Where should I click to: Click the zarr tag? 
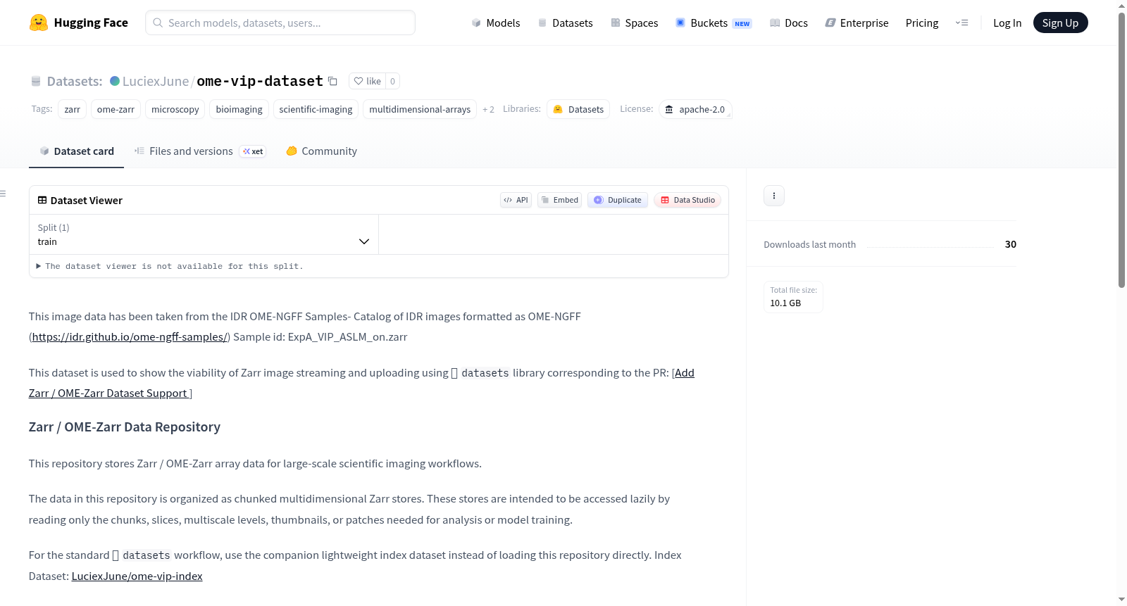(x=72, y=109)
